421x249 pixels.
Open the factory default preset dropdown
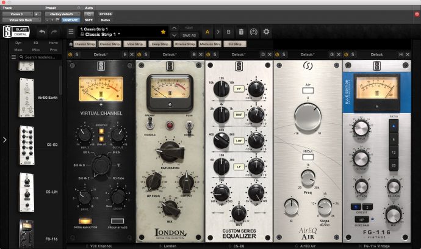pos(63,14)
